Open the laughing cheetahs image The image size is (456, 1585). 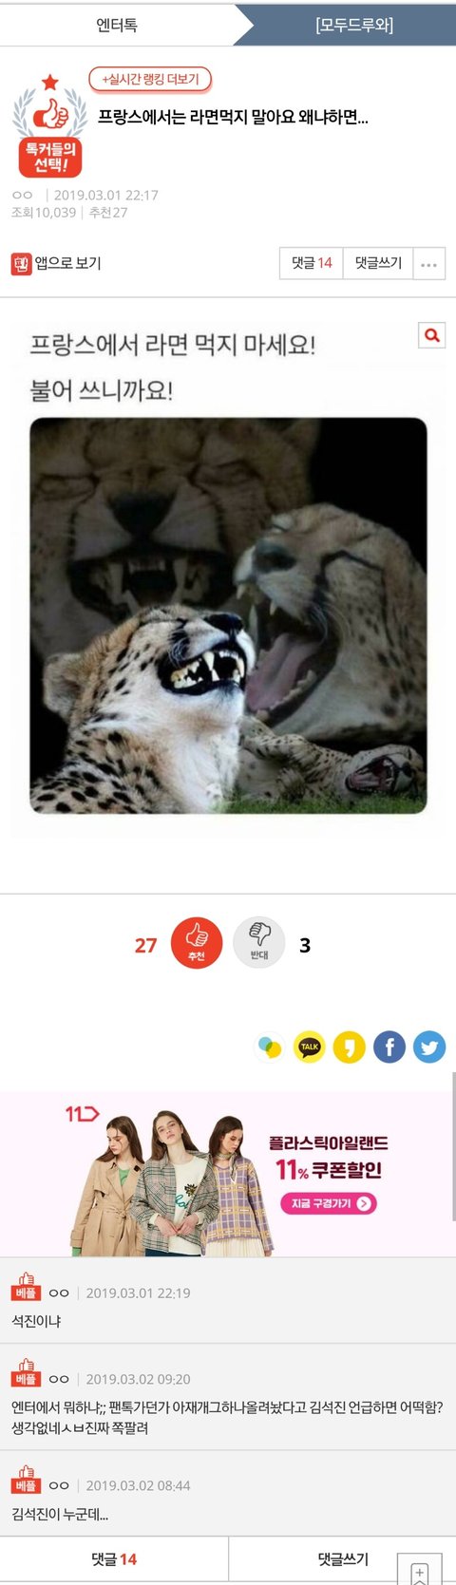click(x=228, y=615)
